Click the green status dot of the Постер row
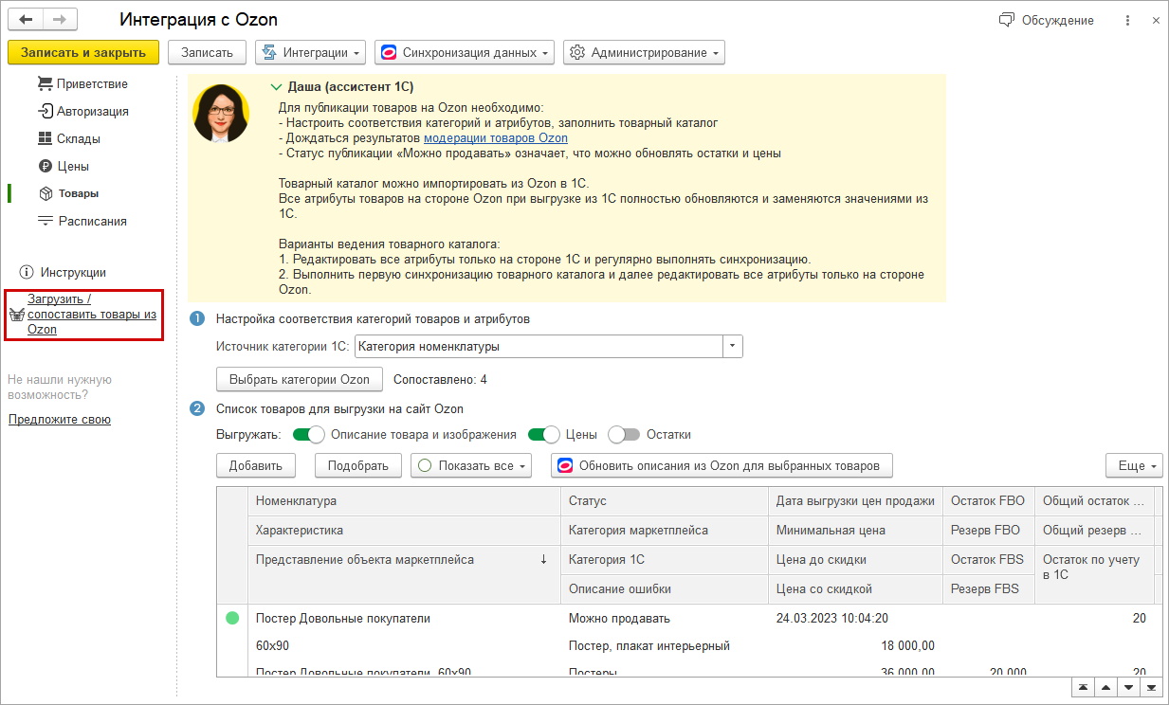Screen dimensions: 1169x705 [232, 618]
